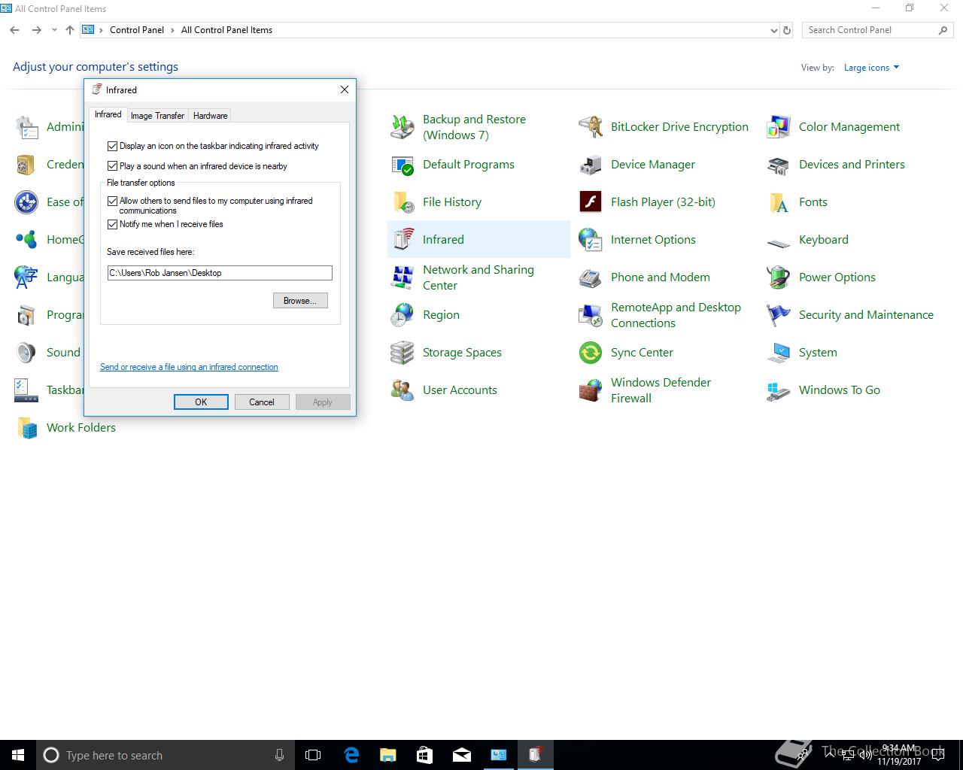Expand the View by Large icons dropdown

[872, 68]
